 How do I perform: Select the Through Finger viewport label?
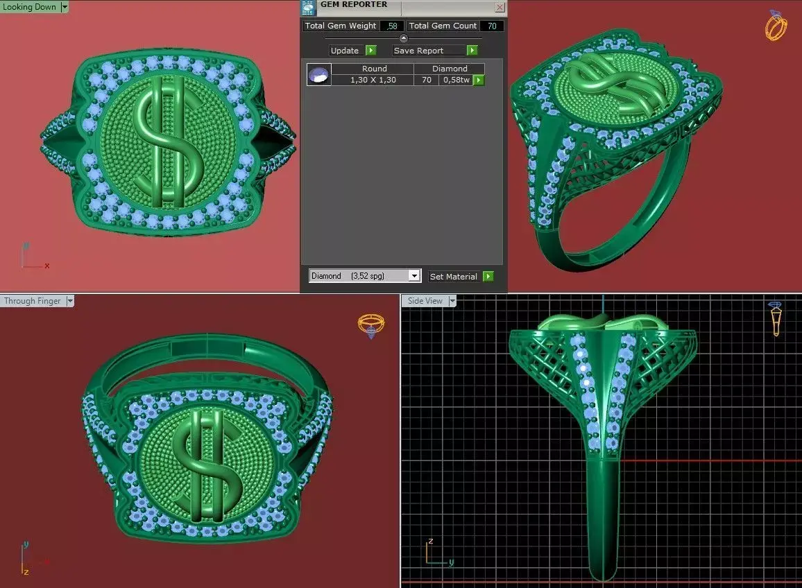click(x=32, y=301)
